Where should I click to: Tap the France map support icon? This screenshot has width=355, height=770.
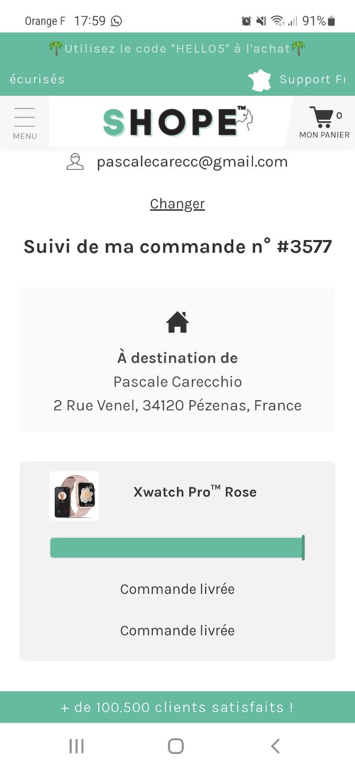click(259, 80)
